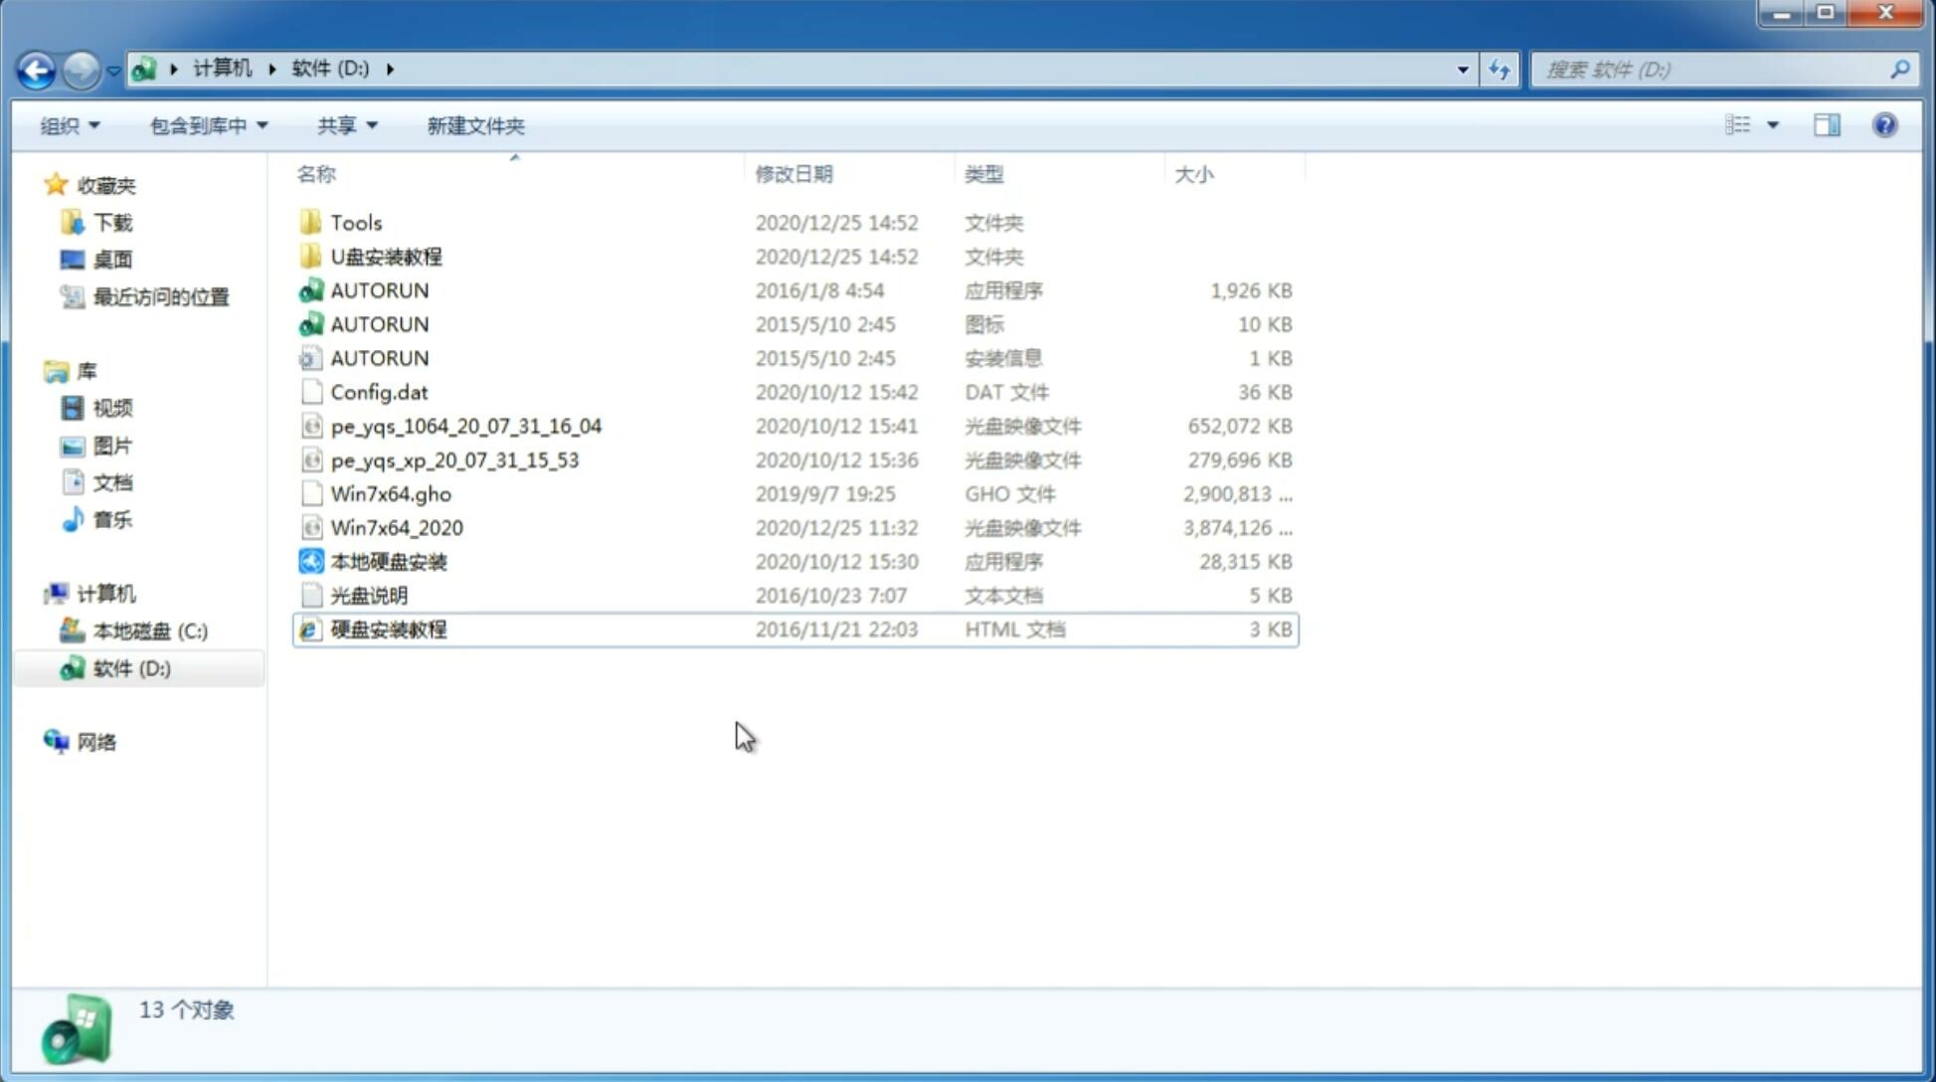The image size is (1936, 1082).
Task: Open 光盘说明 text document
Action: [368, 594]
